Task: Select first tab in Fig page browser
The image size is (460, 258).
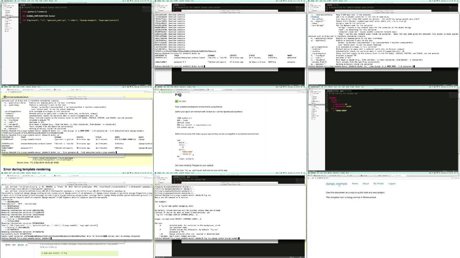Action: click(x=168, y=90)
